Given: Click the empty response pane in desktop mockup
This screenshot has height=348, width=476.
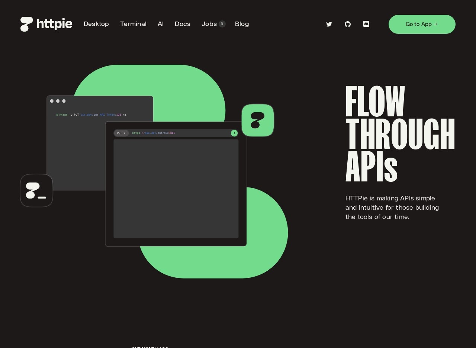Looking at the screenshot, I should (176, 188).
